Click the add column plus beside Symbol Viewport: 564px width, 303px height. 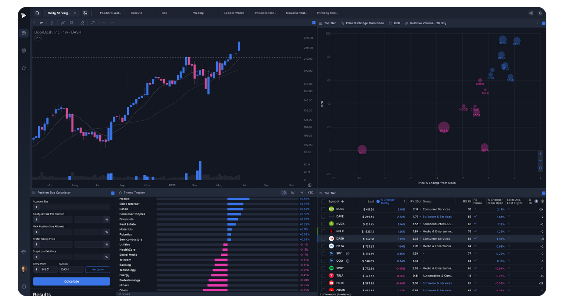(x=342, y=201)
